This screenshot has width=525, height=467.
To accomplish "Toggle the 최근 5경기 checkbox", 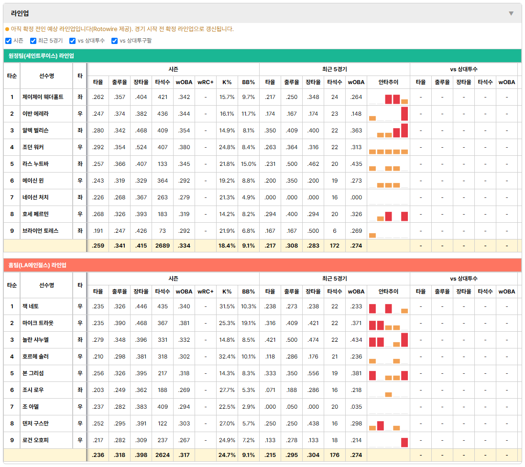I will [33, 41].
